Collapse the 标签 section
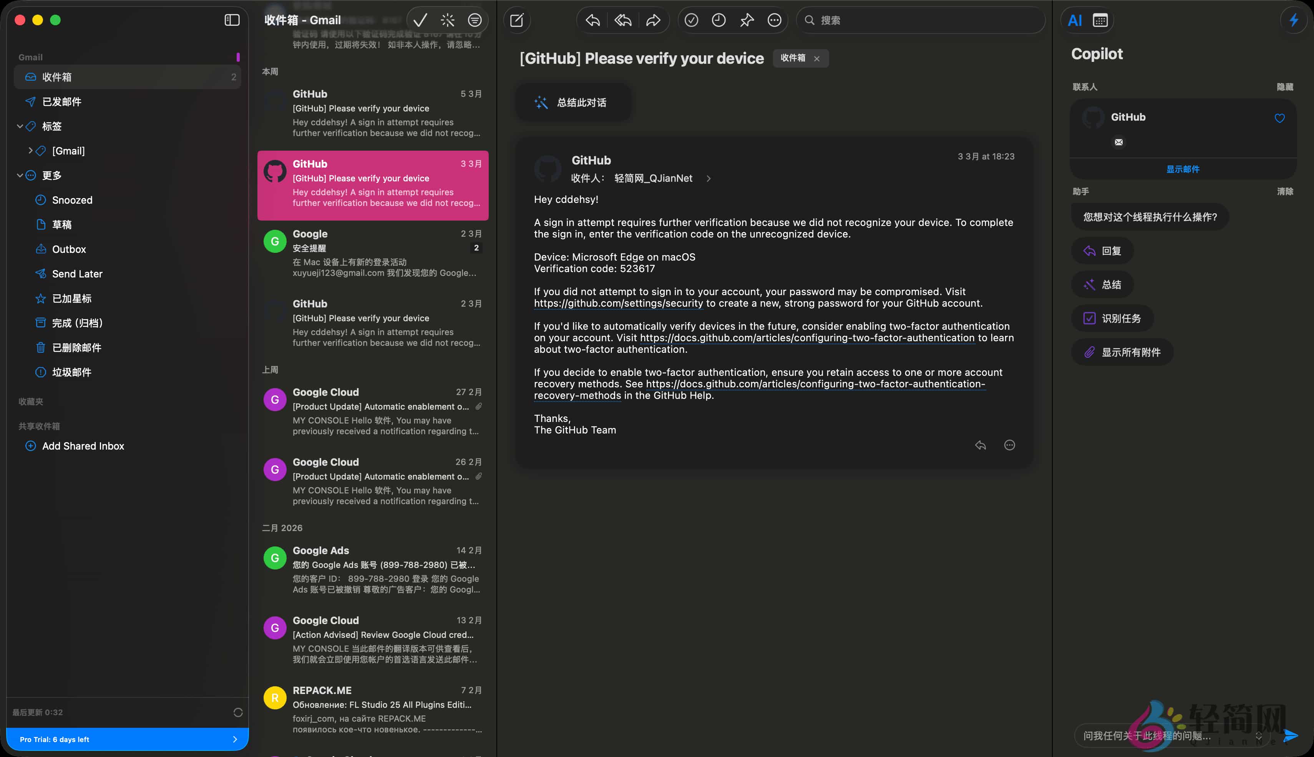The image size is (1314, 757). pyautogui.click(x=19, y=126)
